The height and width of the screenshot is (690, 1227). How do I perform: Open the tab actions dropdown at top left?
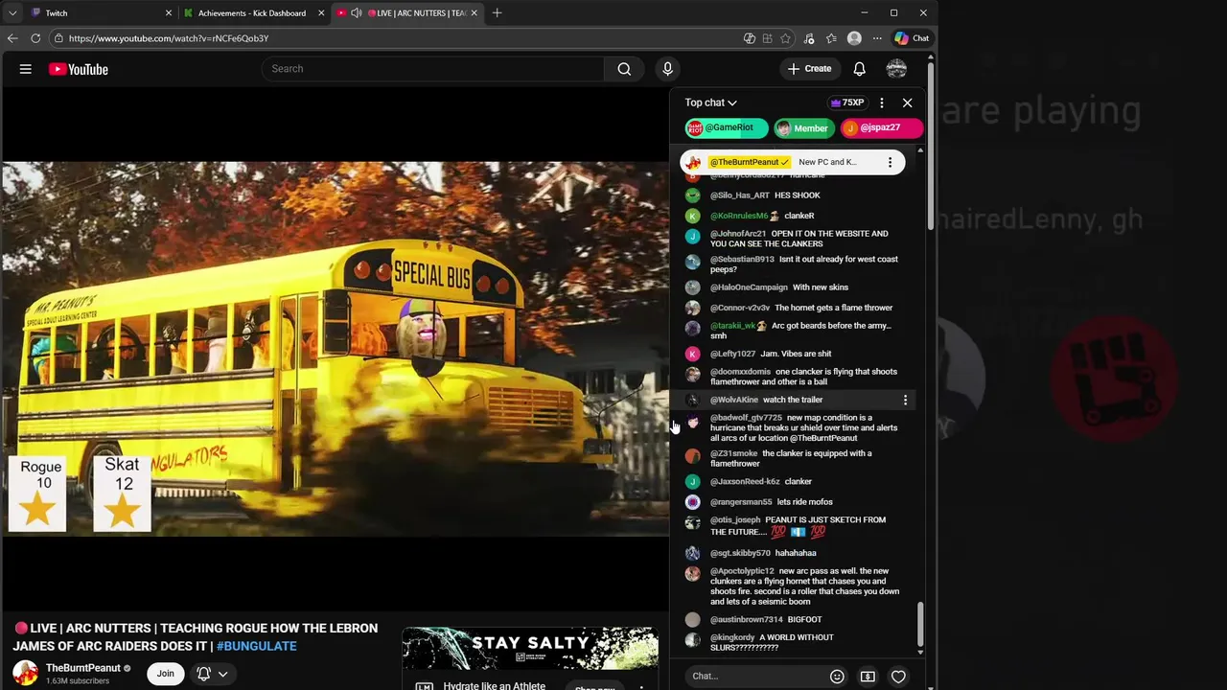pos(12,12)
